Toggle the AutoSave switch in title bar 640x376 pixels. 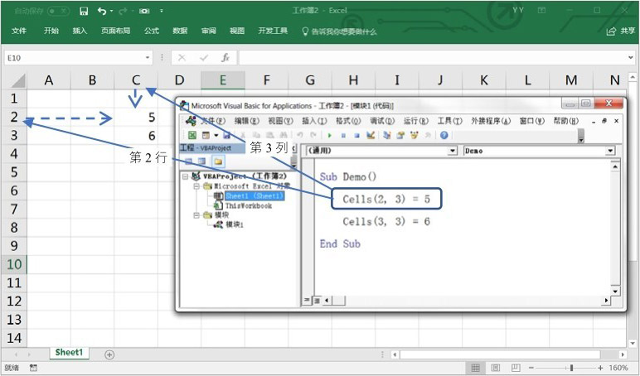coord(58,11)
